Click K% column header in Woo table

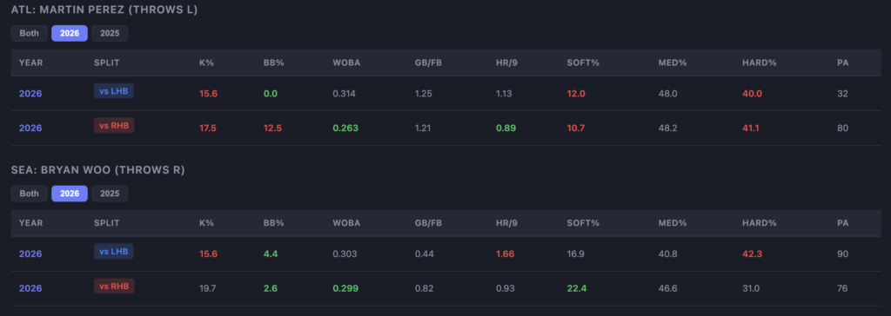point(206,223)
